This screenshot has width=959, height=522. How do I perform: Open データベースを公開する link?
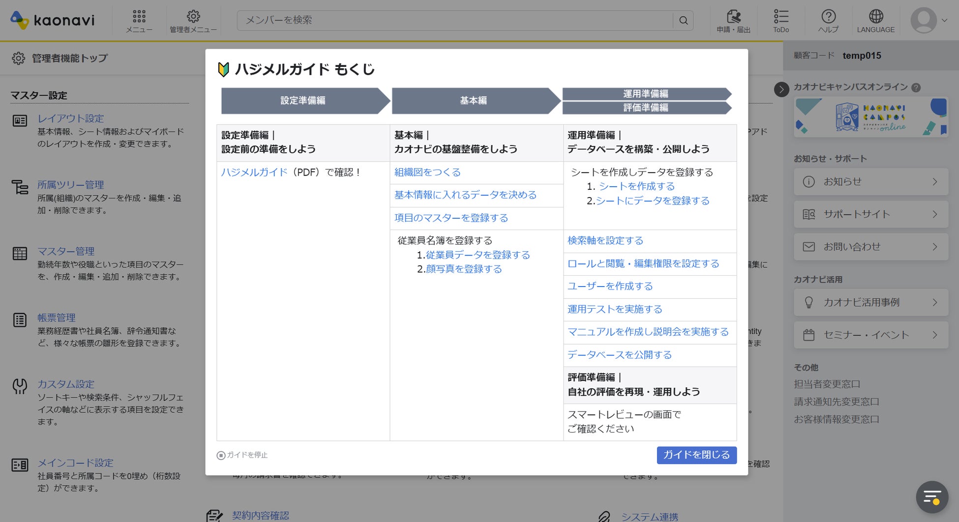(x=620, y=355)
